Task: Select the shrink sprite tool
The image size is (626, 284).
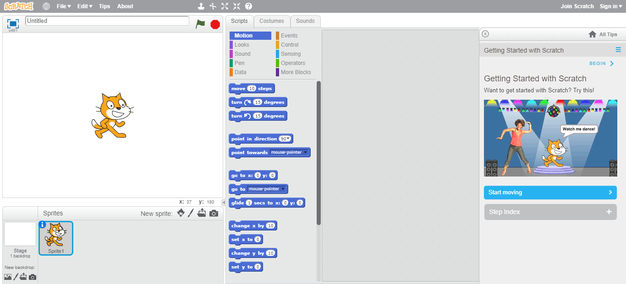Action: click(x=236, y=6)
